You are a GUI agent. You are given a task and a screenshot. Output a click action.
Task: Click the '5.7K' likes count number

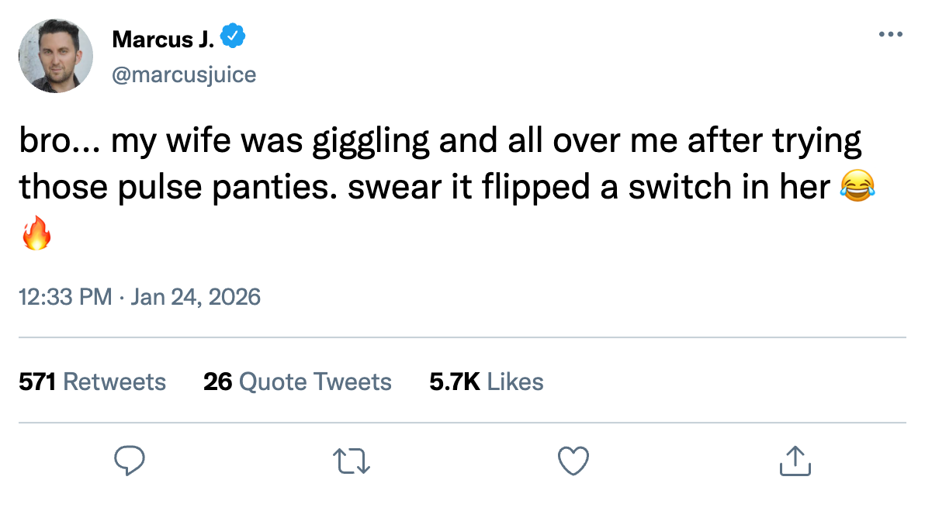(x=455, y=382)
